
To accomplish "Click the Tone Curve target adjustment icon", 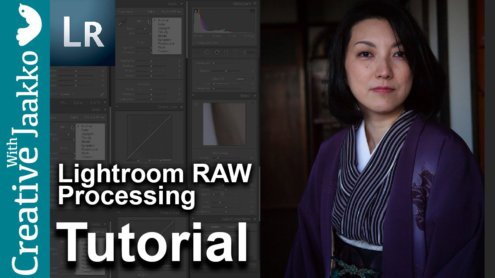I will point(119,116).
